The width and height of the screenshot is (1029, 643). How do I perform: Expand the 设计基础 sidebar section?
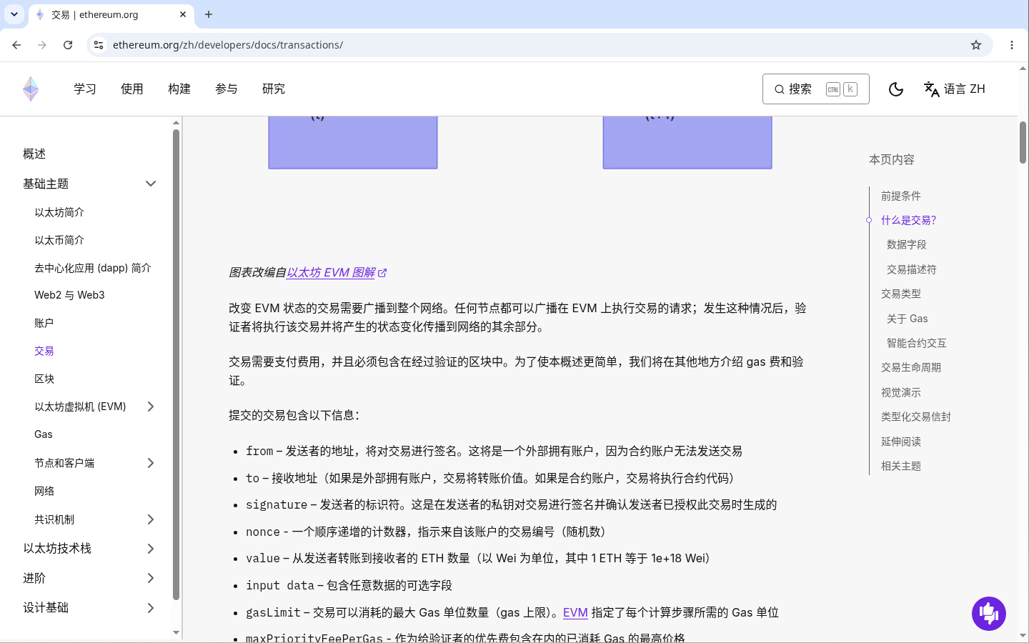tap(151, 608)
